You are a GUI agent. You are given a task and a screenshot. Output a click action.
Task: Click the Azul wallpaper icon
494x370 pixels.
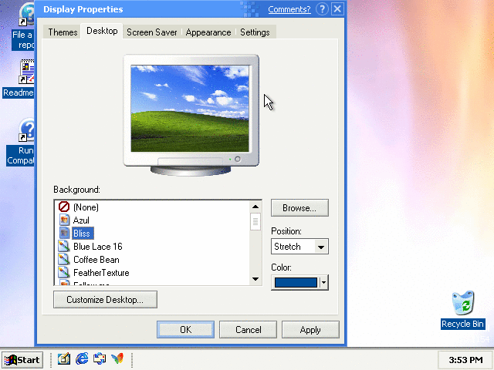click(x=64, y=220)
